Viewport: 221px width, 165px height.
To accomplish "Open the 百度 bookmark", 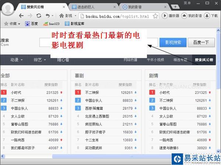I will (31, 24).
